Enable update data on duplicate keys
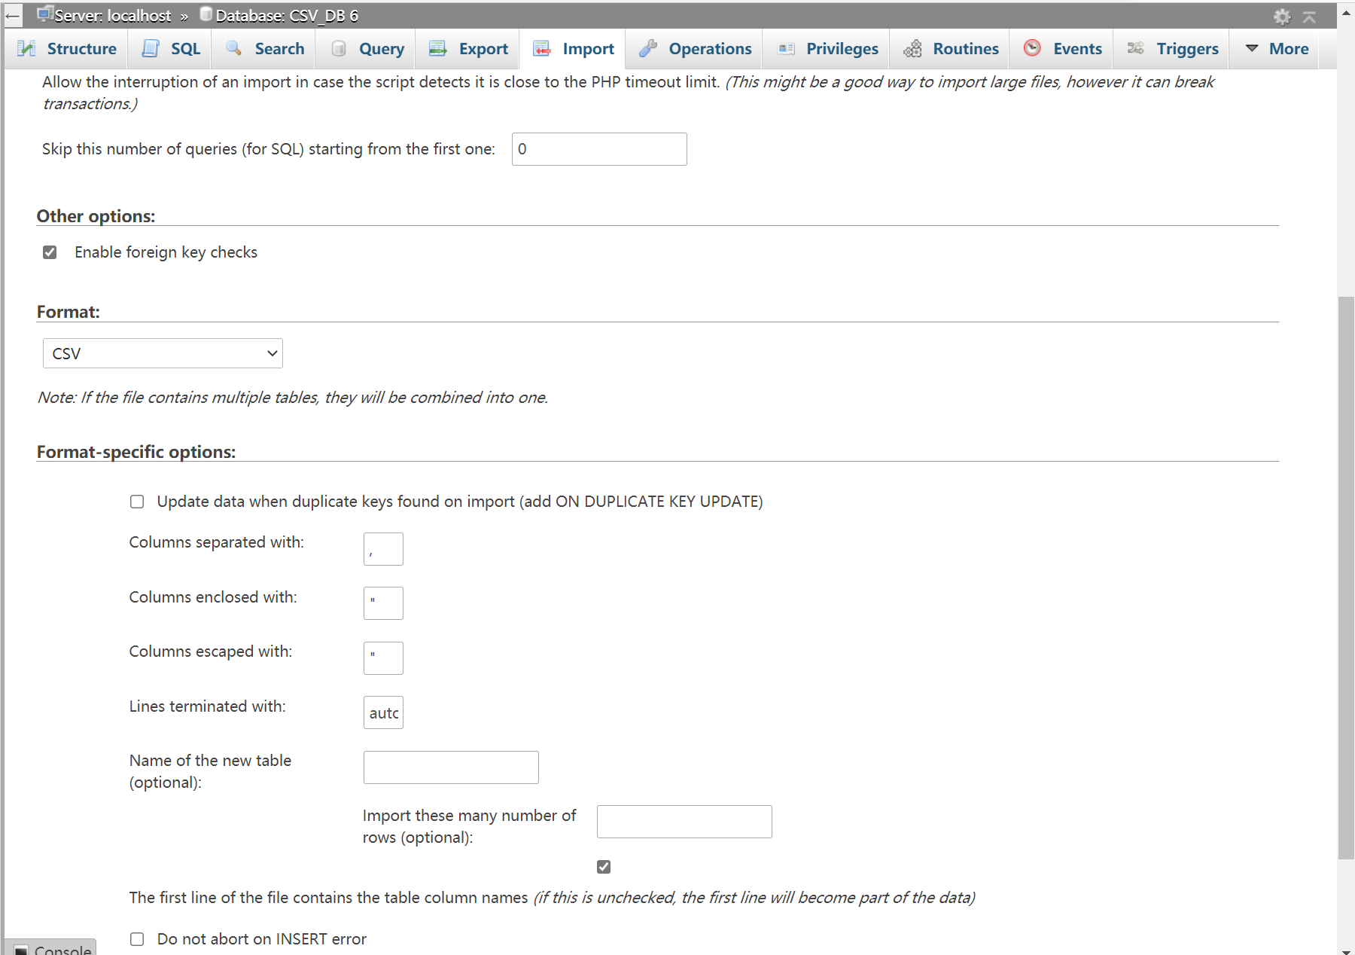Image resolution: width=1355 pixels, height=955 pixels. [x=137, y=501]
